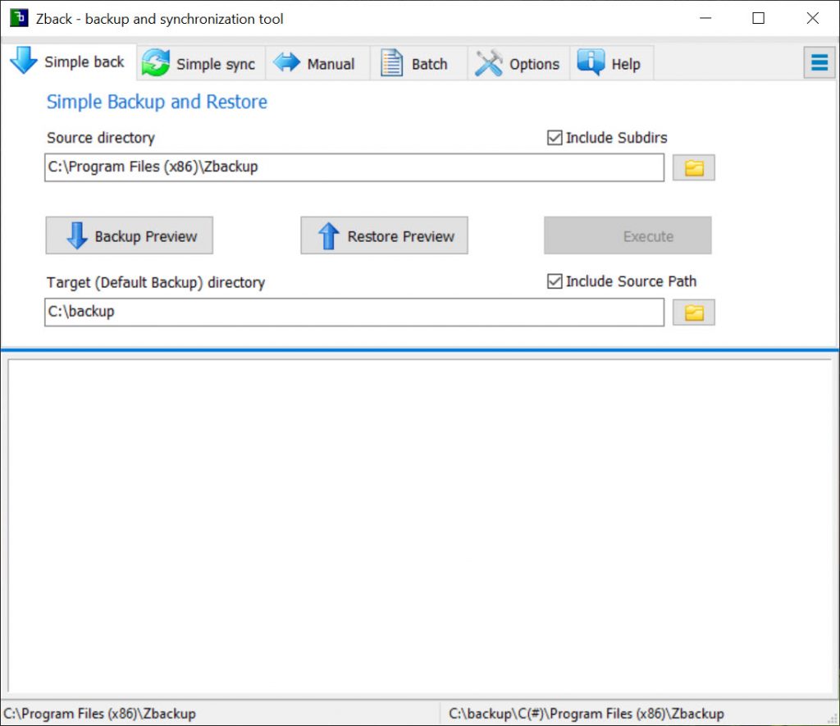
Task: Click the target backup path in status bar
Action: 586,714
